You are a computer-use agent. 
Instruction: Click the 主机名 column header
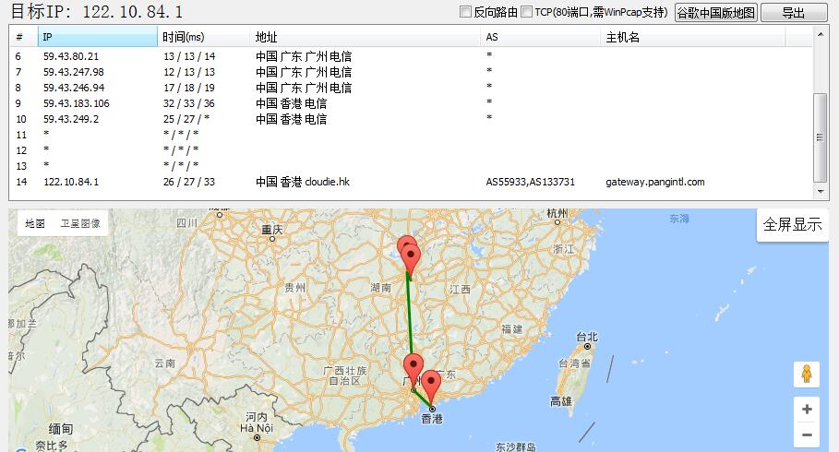[692, 37]
